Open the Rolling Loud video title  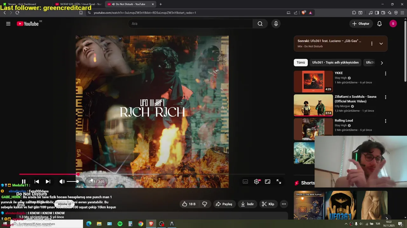(344, 121)
